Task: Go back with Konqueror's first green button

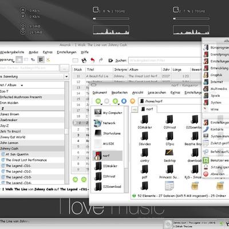Action: coord(98,101)
